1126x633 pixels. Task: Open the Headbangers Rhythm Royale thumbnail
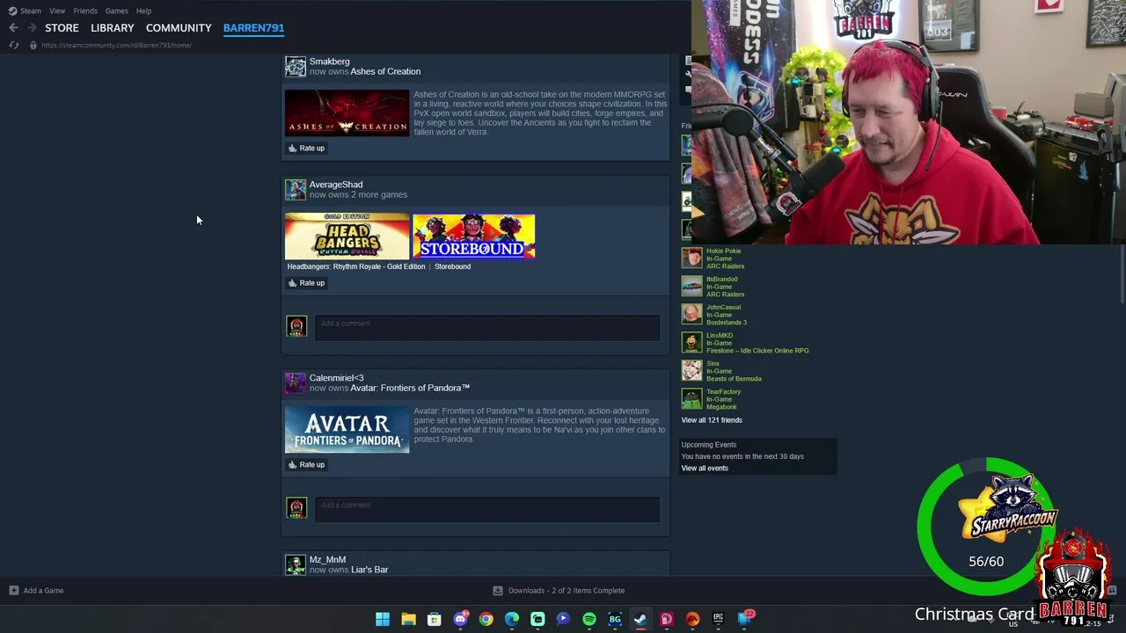point(347,236)
